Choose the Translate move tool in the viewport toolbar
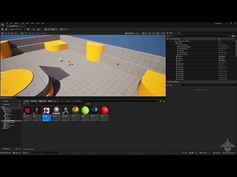237x177 pixels. coord(8,33)
